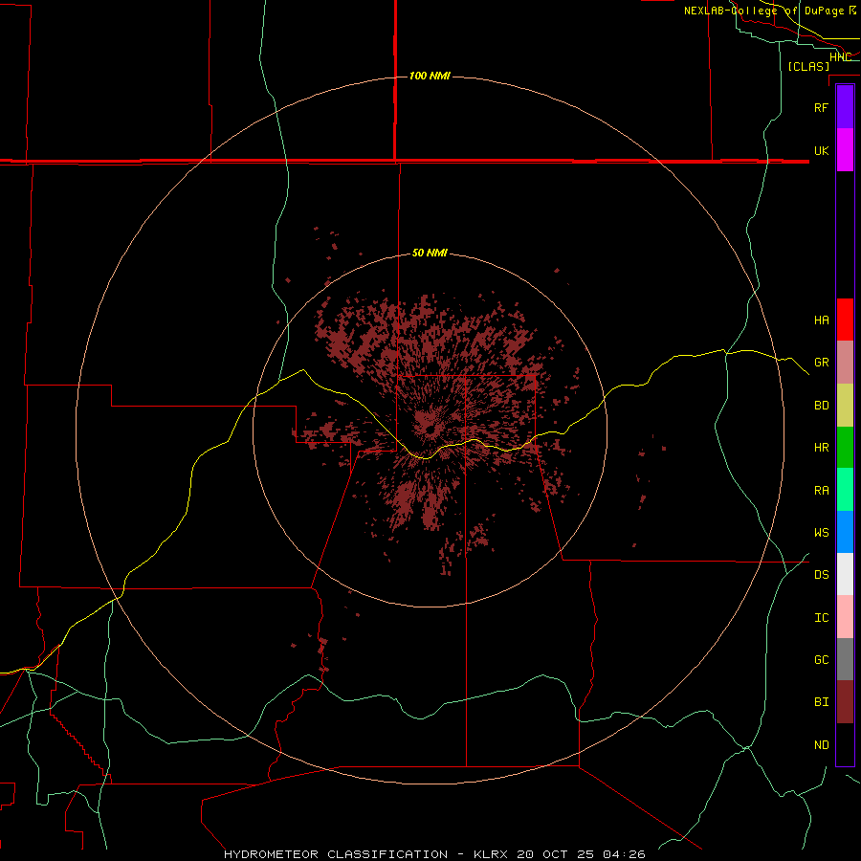The image size is (861, 861).
Task: Click the 'NEXLAB-College of DuPage' credit text
Action: coord(763,11)
